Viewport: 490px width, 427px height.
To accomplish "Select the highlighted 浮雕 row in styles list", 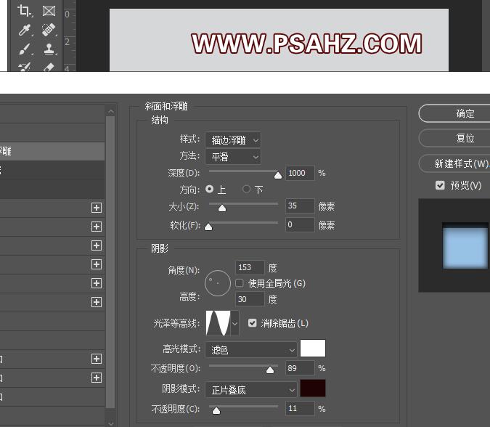I will click(x=52, y=151).
